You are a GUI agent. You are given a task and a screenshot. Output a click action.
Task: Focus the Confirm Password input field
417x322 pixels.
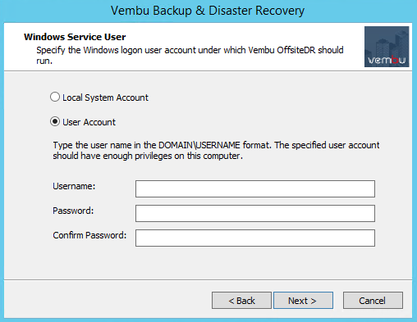255,238
